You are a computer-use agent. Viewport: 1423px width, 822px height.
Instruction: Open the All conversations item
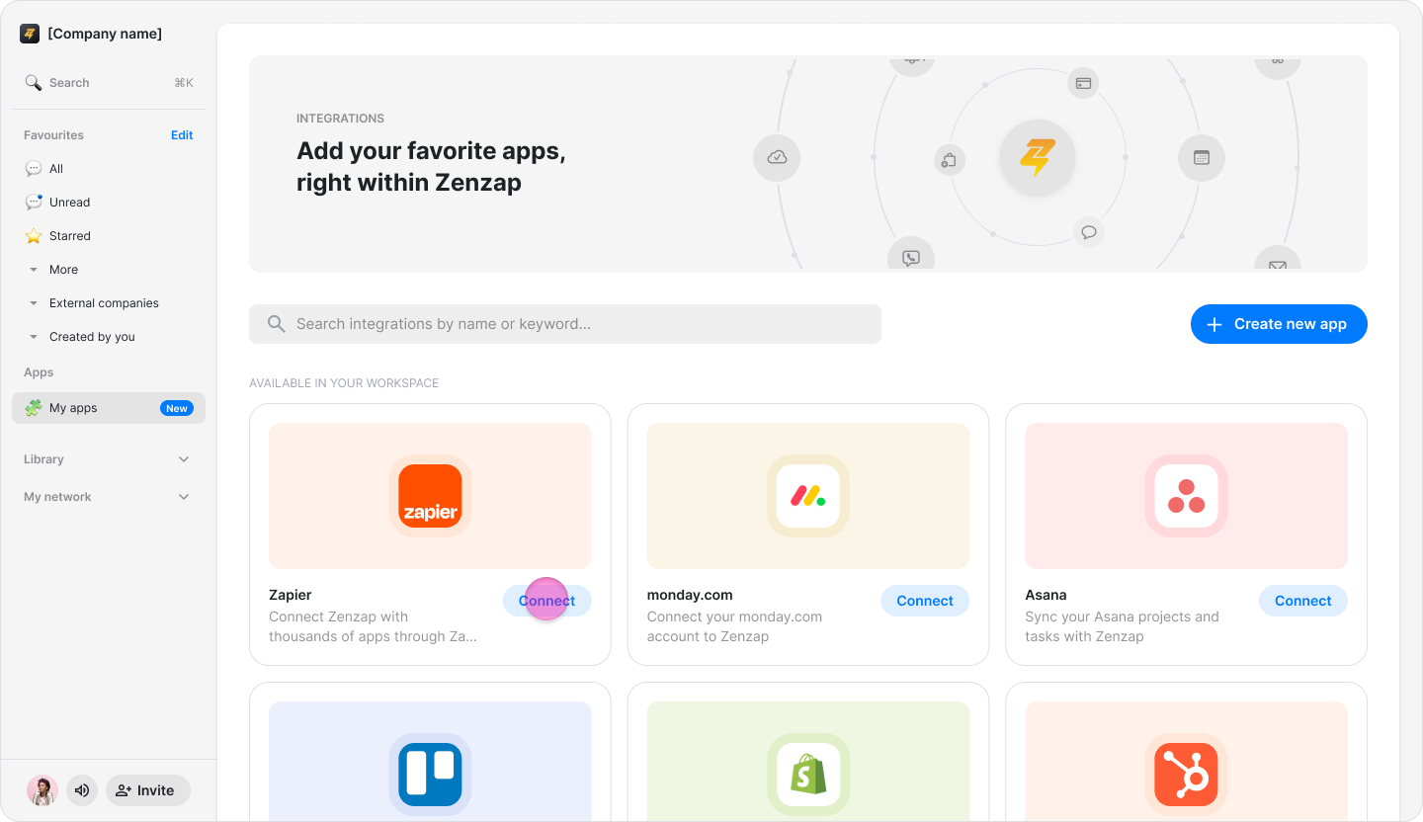[109, 169]
